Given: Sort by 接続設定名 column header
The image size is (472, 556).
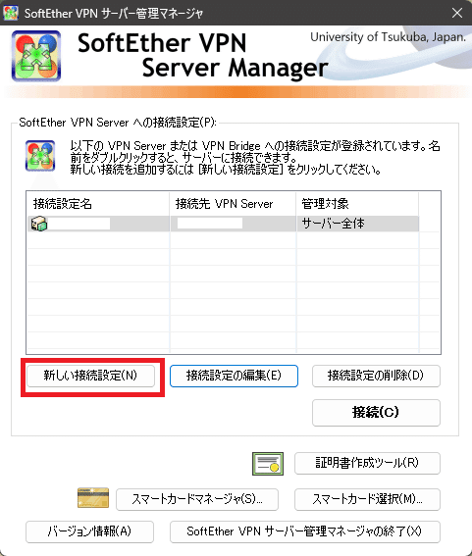Looking at the screenshot, I should pos(98,204).
